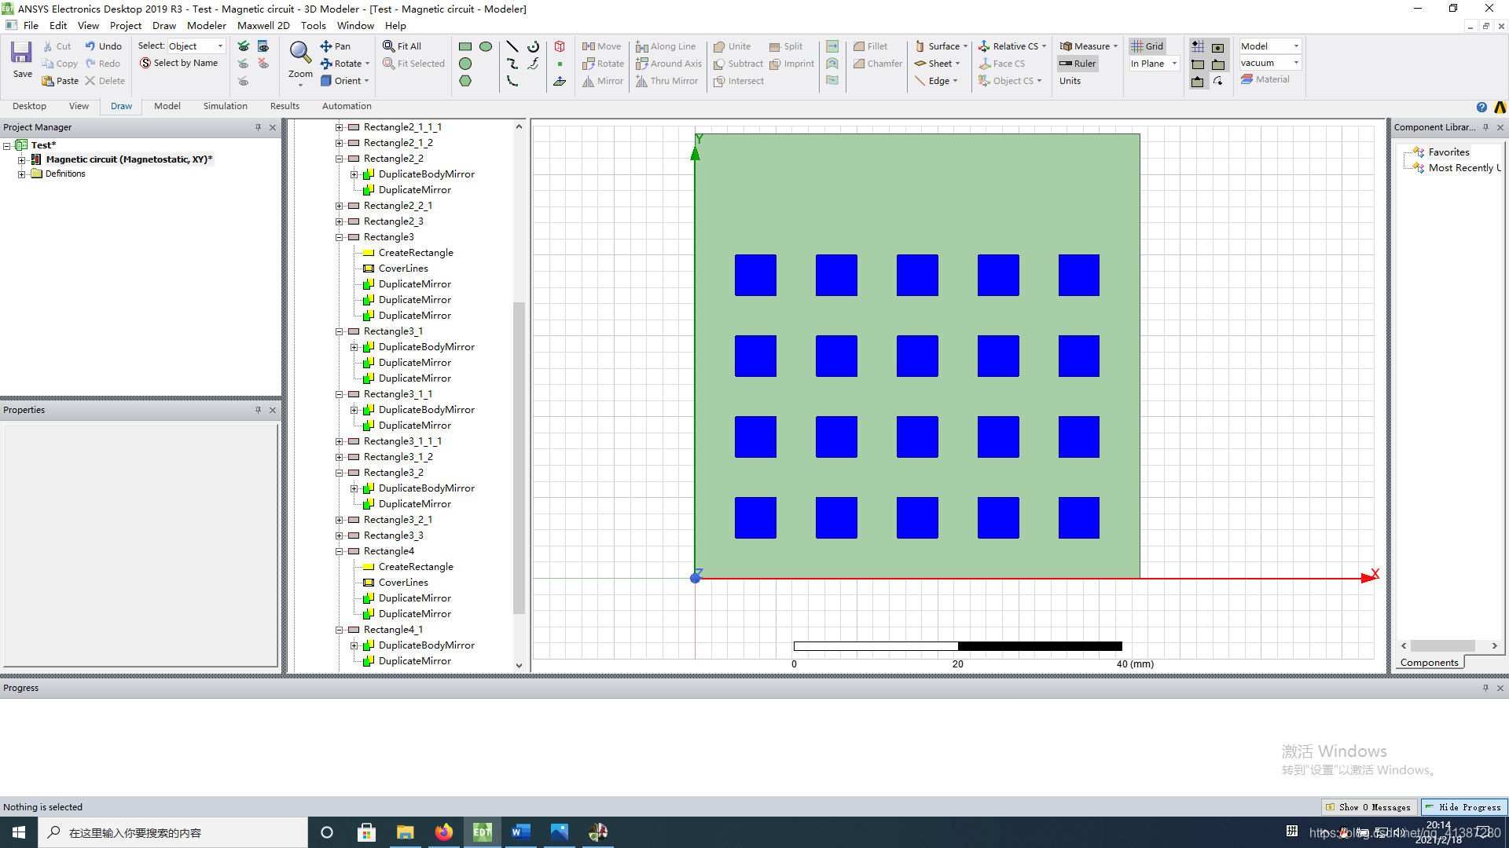Click Hide Progress button

pos(1463,807)
